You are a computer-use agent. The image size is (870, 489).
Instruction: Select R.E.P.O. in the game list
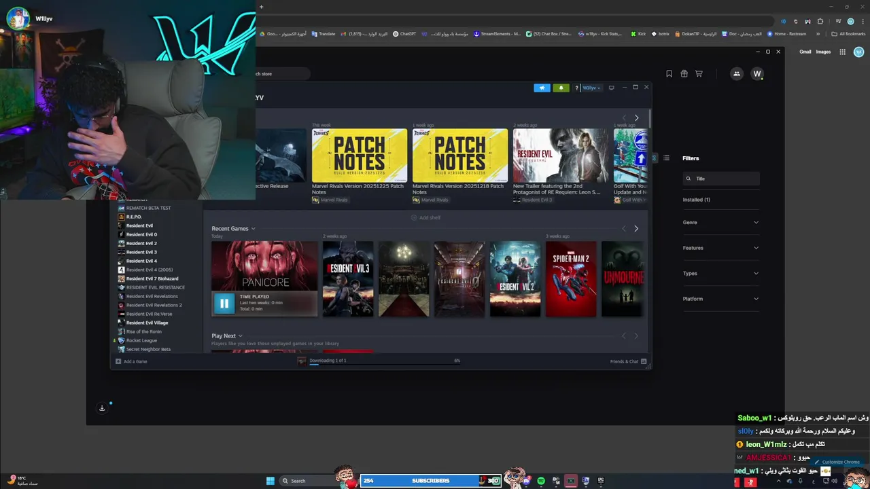(x=134, y=217)
